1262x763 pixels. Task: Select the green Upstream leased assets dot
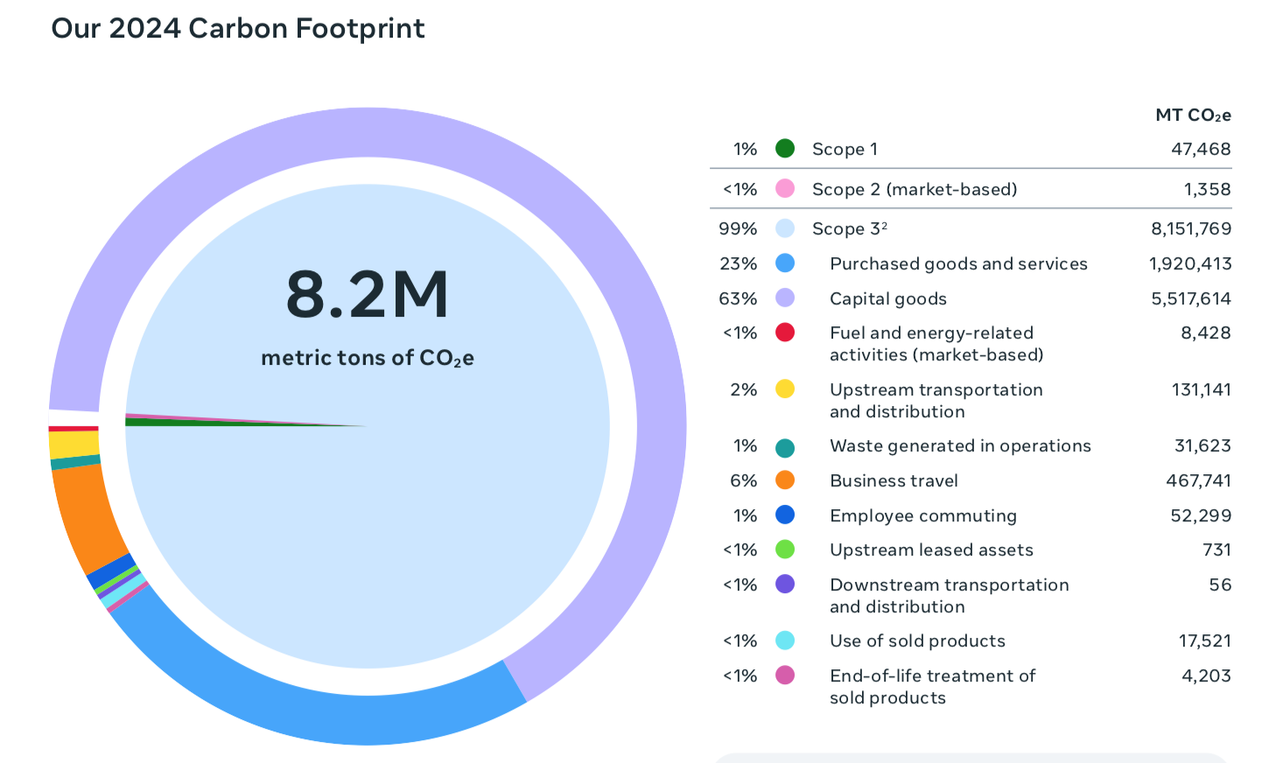point(785,549)
